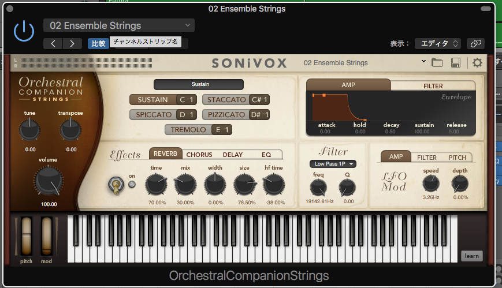This screenshot has width=502, height=288.
Task: Select the SUSTAIN articulation
Action: tap(153, 100)
